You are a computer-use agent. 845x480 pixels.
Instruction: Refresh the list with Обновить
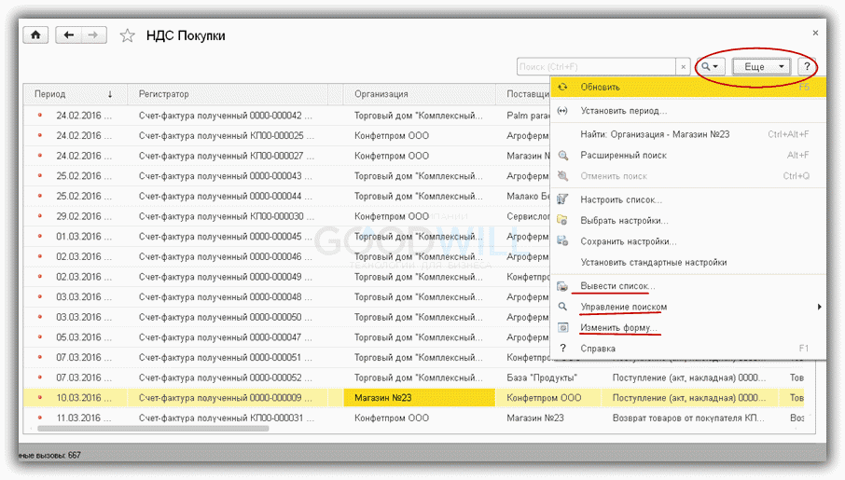600,87
